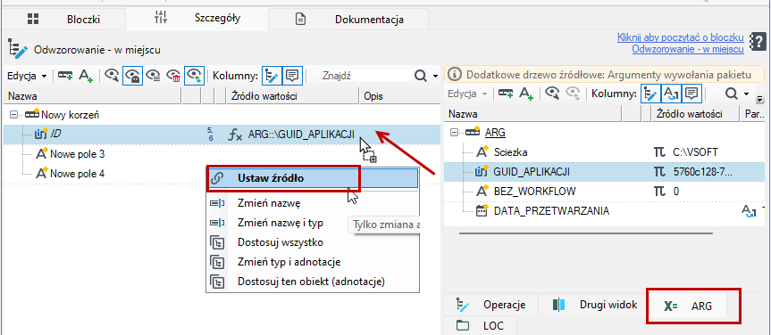Switch to the Operacje tab
This screenshot has height=335, width=771.
(491, 305)
